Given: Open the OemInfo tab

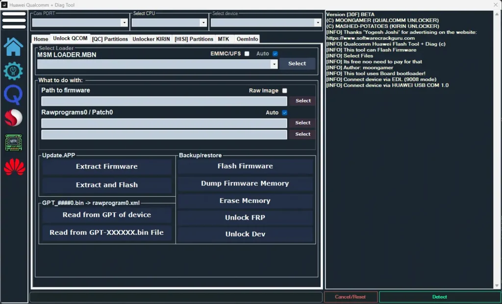Looking at the screenshot, I should click(x=247, y=39).
